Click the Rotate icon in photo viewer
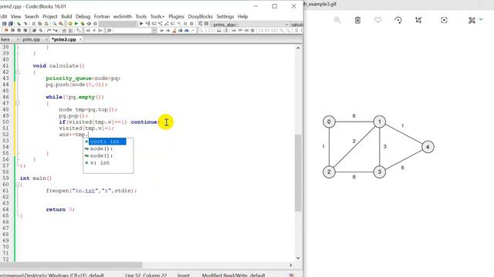Screen dimensions: 494x277 pos(398,20)
